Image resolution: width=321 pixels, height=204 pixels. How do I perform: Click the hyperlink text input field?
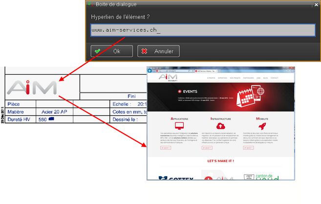203,30
